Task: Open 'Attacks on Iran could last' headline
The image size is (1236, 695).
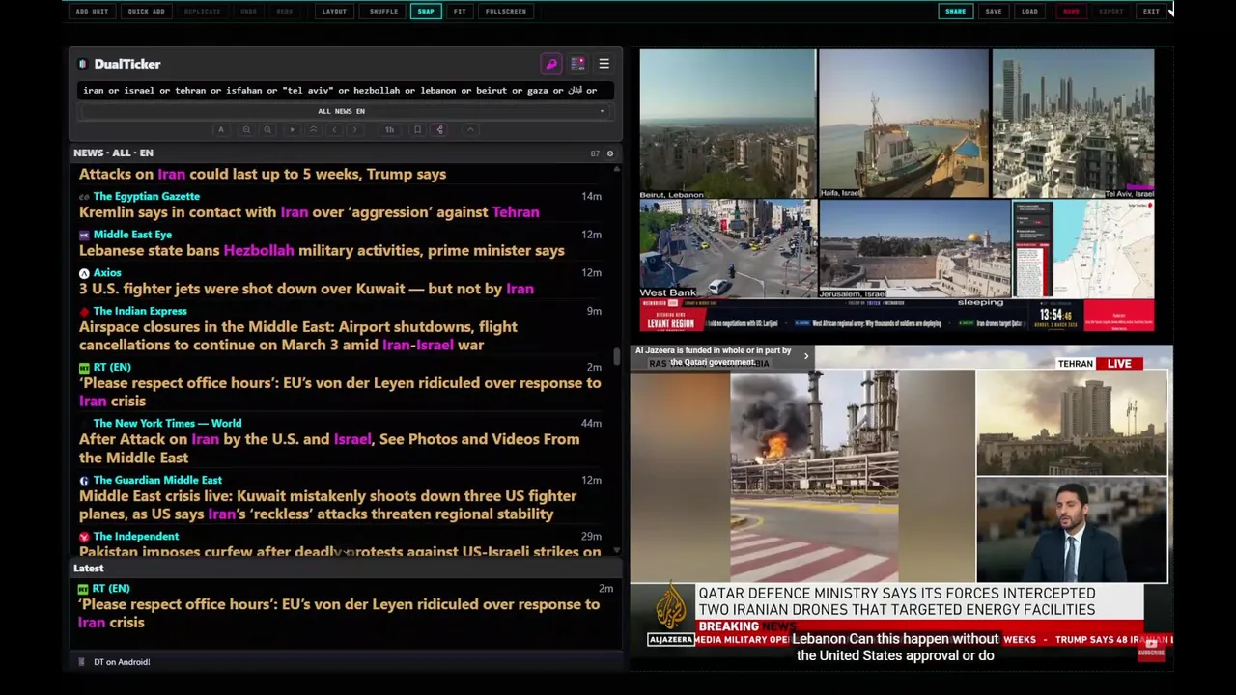Action: tap(263, 175)
